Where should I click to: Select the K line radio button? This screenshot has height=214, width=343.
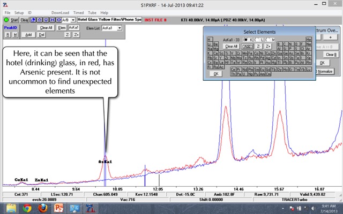click(x=245, y=40)
